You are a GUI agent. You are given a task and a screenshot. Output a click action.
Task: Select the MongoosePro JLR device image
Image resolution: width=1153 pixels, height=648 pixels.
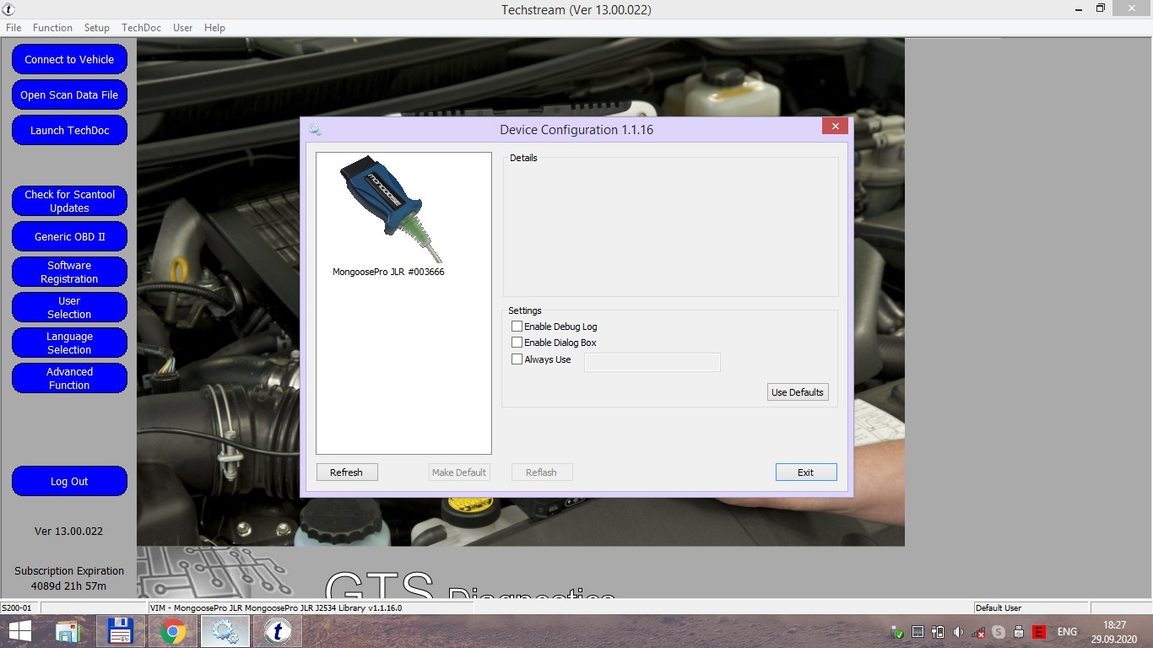coord(391,209)
